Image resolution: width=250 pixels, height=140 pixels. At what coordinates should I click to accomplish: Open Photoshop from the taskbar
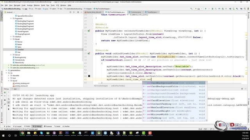click(67, 133)
